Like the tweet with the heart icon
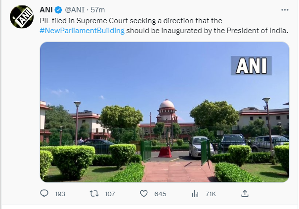 (144, 194)
